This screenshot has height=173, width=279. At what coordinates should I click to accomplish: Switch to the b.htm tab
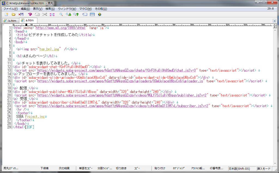point(10,21)
